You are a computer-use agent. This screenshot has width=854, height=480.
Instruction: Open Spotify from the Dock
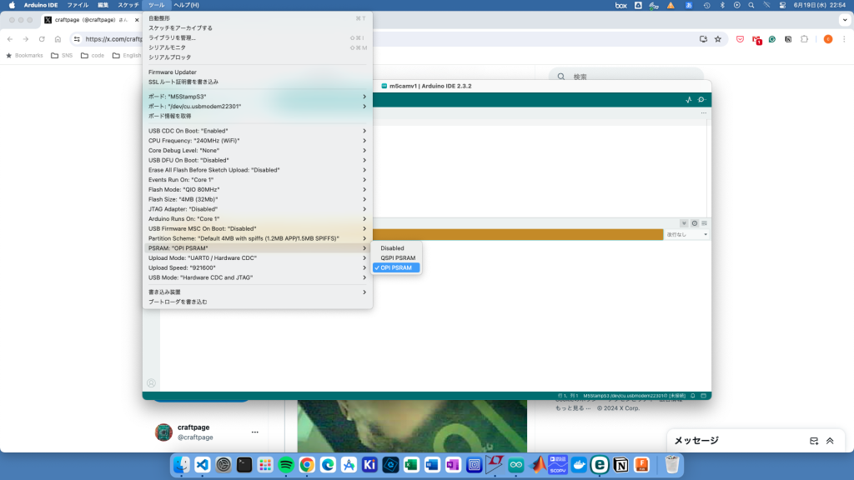(286, 465)
